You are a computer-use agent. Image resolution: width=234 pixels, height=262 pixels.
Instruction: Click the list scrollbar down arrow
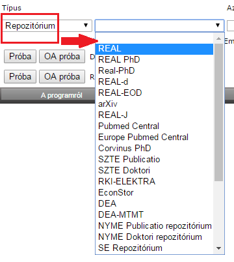(218, 248)
